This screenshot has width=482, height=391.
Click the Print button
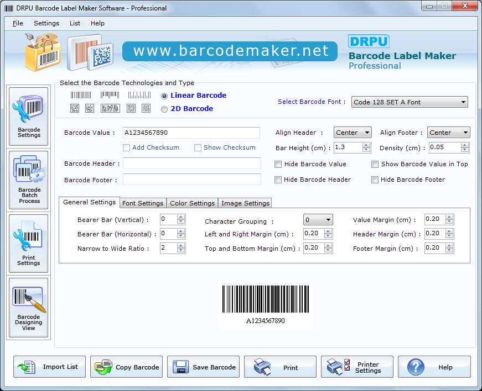[x=280, y=367]
